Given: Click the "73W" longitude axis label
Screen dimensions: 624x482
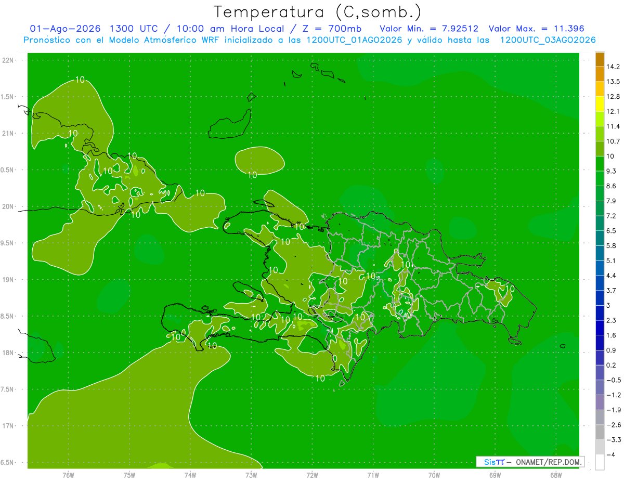Looking at the screenshot, I should (251, 475).
